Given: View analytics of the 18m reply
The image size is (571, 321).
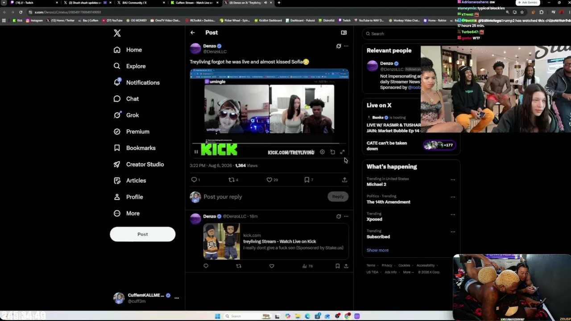Looking at the screenshot, I should point(307,266).
